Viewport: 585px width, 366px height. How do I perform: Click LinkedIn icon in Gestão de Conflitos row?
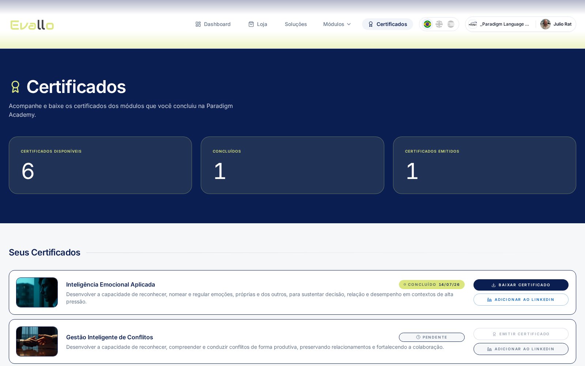(490, 349)
